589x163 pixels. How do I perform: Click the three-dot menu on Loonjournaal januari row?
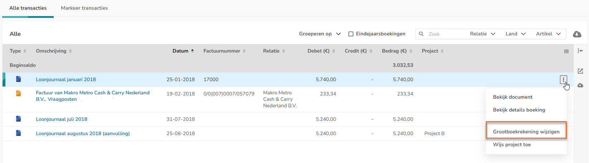563,80
